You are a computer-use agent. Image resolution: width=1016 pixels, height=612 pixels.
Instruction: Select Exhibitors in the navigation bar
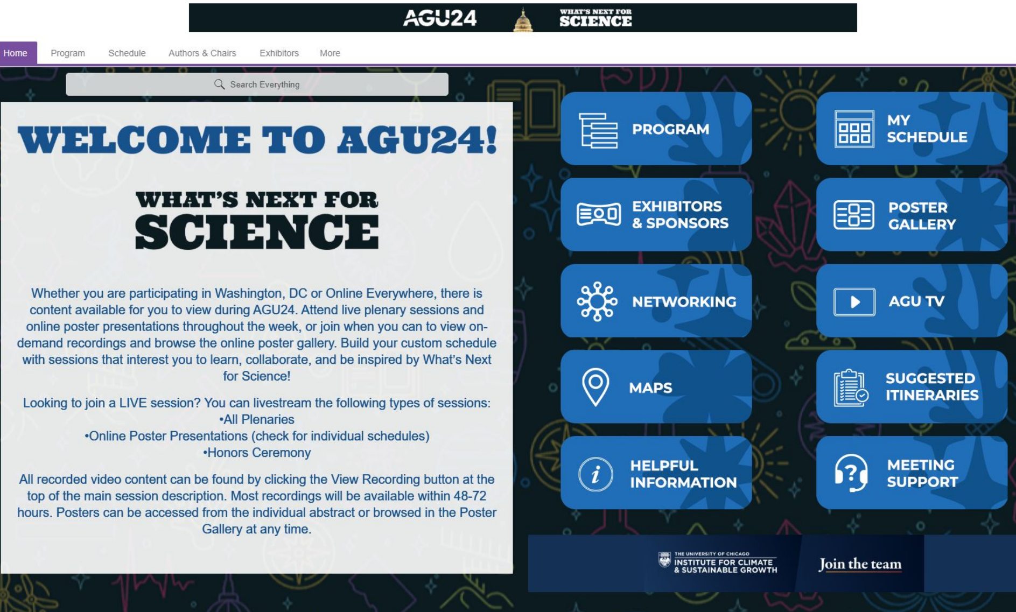coord(279,53)
